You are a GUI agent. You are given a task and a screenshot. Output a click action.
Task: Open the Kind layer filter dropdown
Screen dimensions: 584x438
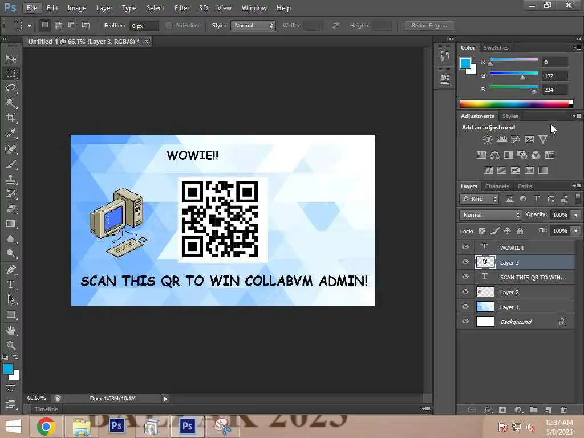coord(478,199)
